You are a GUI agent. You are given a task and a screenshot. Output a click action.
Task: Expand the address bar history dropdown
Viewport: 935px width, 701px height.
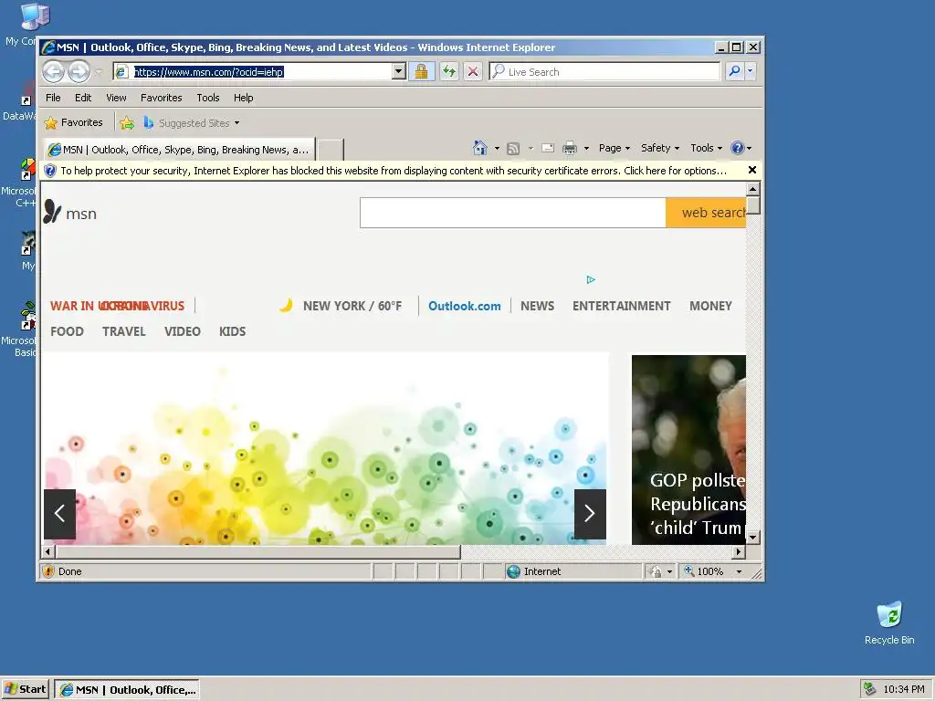tap(399, 72)
